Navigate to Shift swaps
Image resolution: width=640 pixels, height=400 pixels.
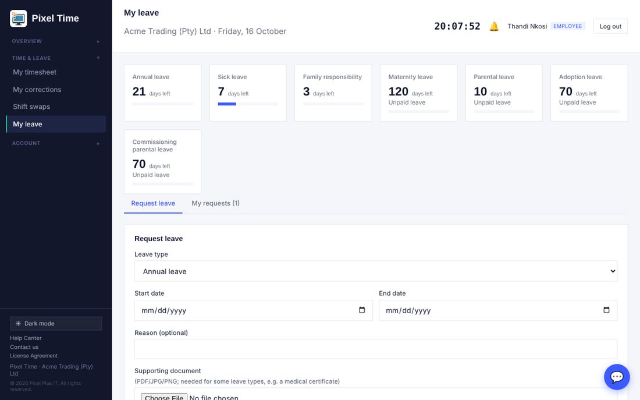point(56,107)
